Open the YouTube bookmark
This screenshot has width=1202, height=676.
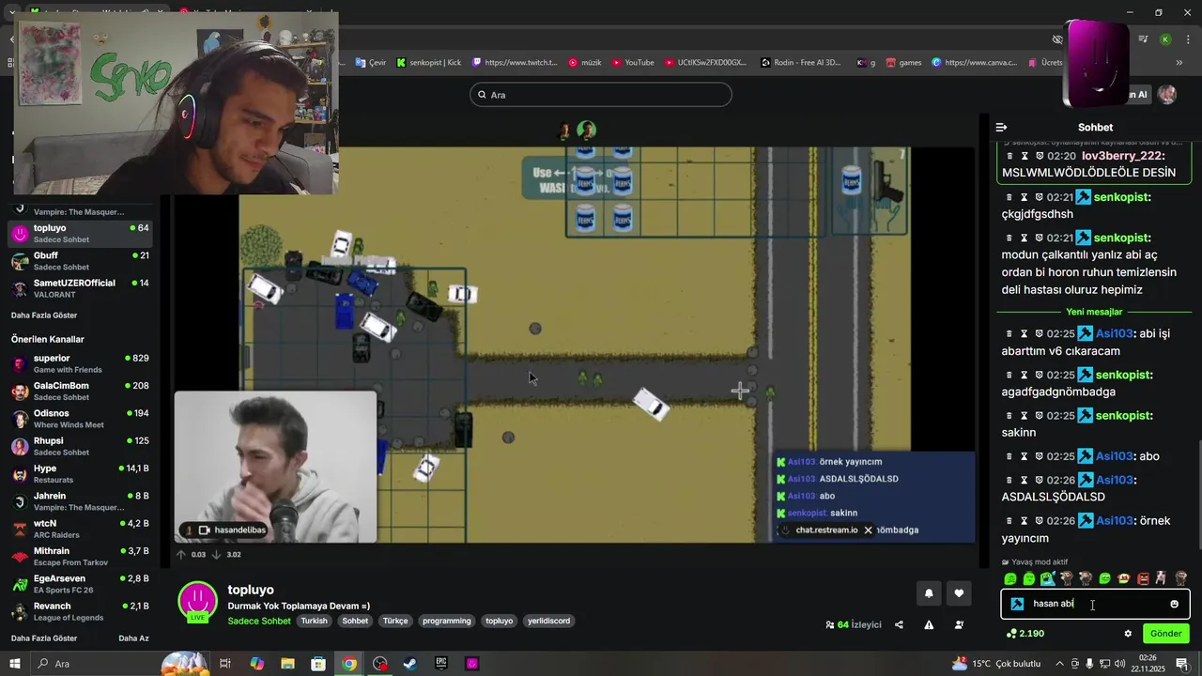click(x=633, y=63)
